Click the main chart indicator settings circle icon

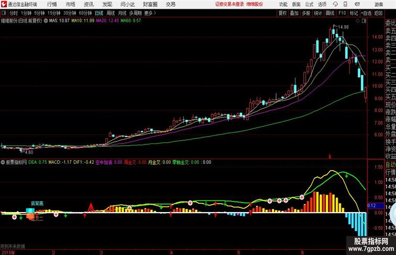click(46, 21)
